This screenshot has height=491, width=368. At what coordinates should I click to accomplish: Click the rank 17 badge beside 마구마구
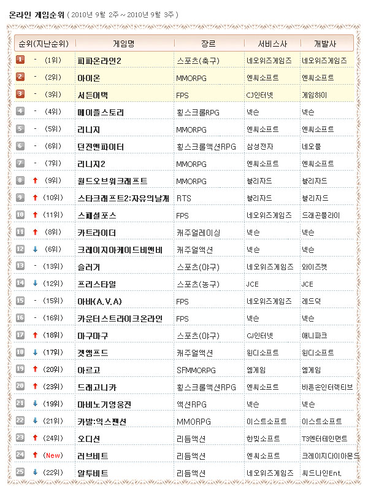pos(20,335)
